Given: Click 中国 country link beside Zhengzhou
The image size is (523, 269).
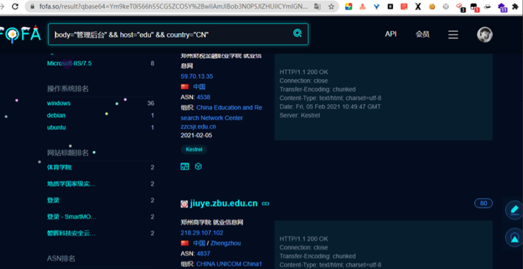Looking at the screenshot, I should (x=199, y=243).
